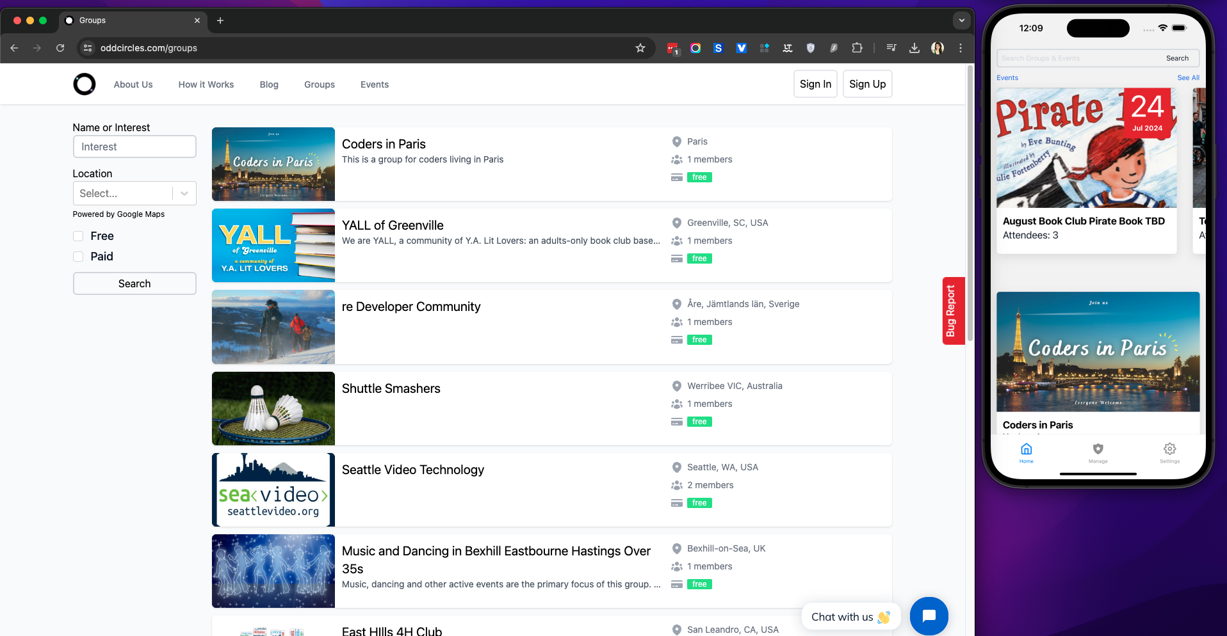Image resolution: width=1227 pixels, height=636 pixels.
Task: Enable the Paid checkbox filter
Action: [79, 257]
